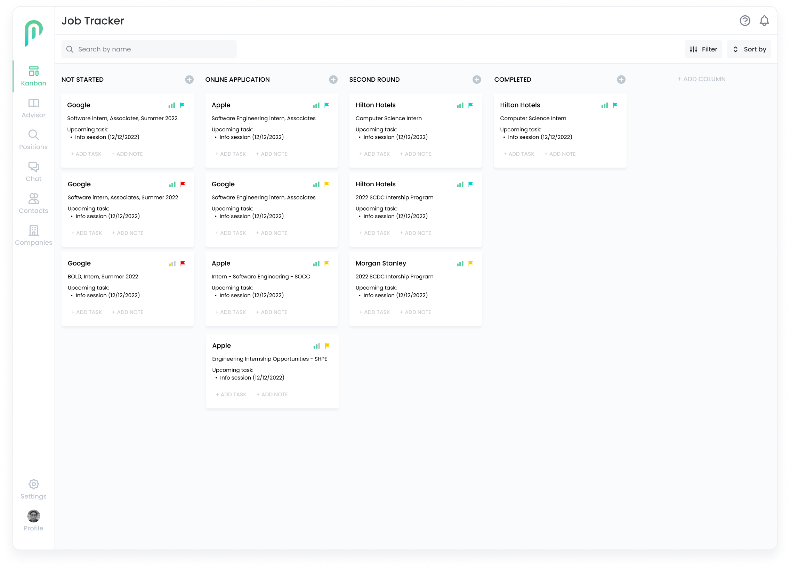
Task: Click ADD NOTE on the Morgan Stanley card
Action: click(415, 312)
